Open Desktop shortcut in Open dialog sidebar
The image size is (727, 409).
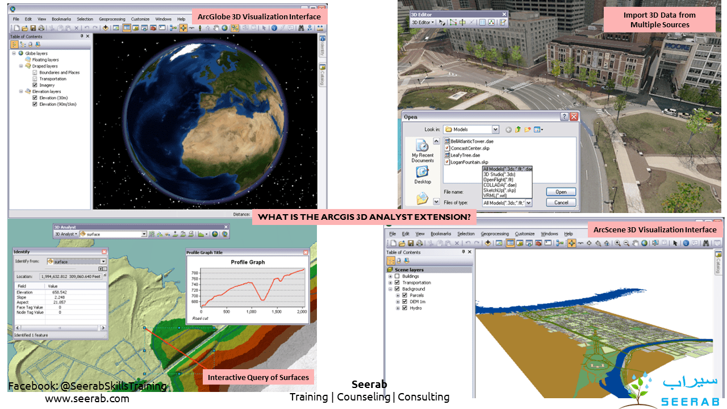click(x=422, y=176)
